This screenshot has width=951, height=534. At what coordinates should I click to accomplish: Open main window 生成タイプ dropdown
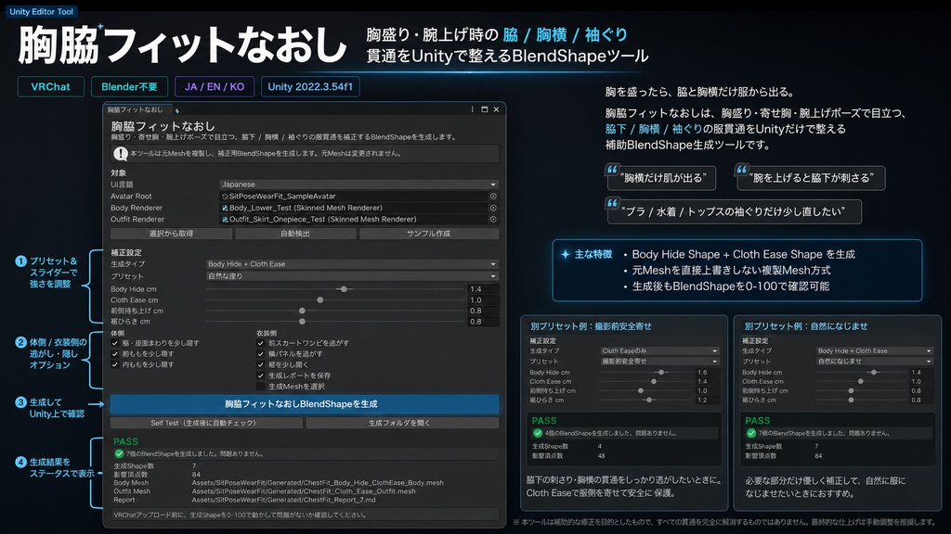tap(352, 264)
